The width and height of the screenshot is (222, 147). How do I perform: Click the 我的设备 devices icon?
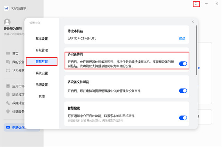click(8, 62)
